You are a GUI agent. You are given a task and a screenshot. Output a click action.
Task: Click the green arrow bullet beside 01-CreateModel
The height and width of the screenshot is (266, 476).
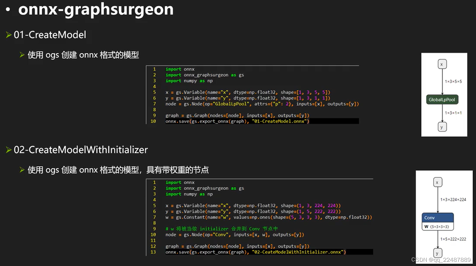[x=9, y=35]
